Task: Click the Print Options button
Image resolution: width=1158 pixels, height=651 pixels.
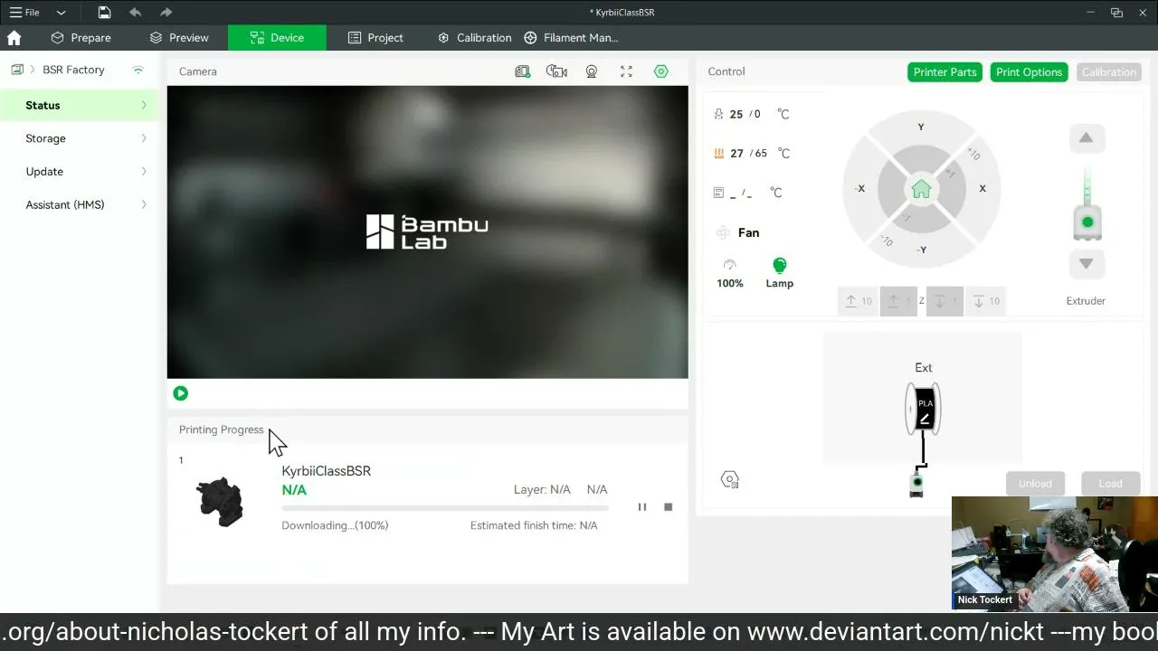Action: point(1029,72)
